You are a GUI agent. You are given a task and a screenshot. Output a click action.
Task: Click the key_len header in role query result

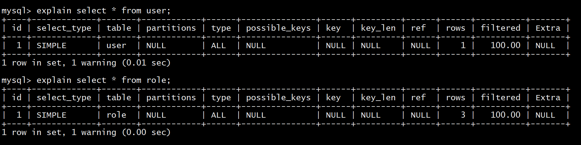[378, 98]
